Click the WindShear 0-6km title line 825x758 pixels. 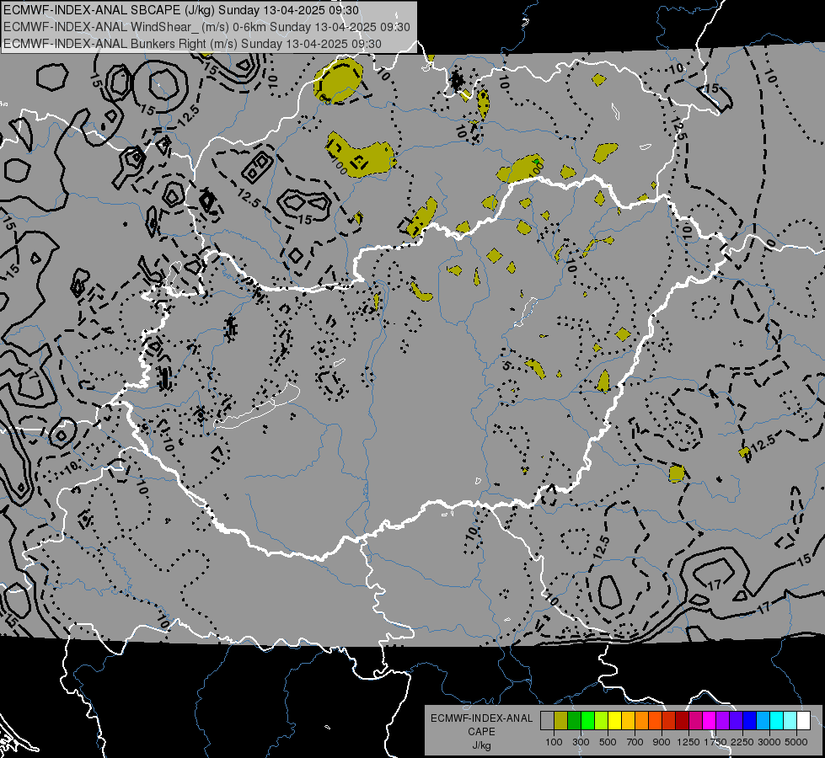[x=206, y=27]
